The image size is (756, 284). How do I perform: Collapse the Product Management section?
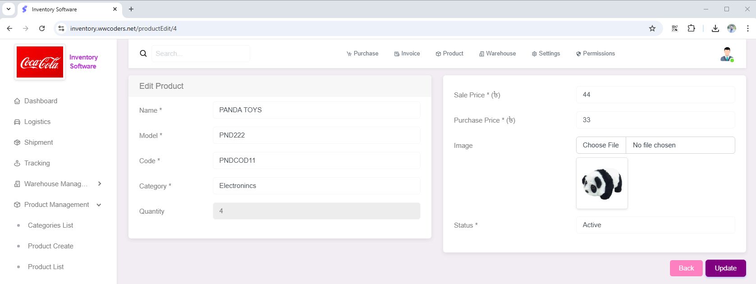click(99, 205)
